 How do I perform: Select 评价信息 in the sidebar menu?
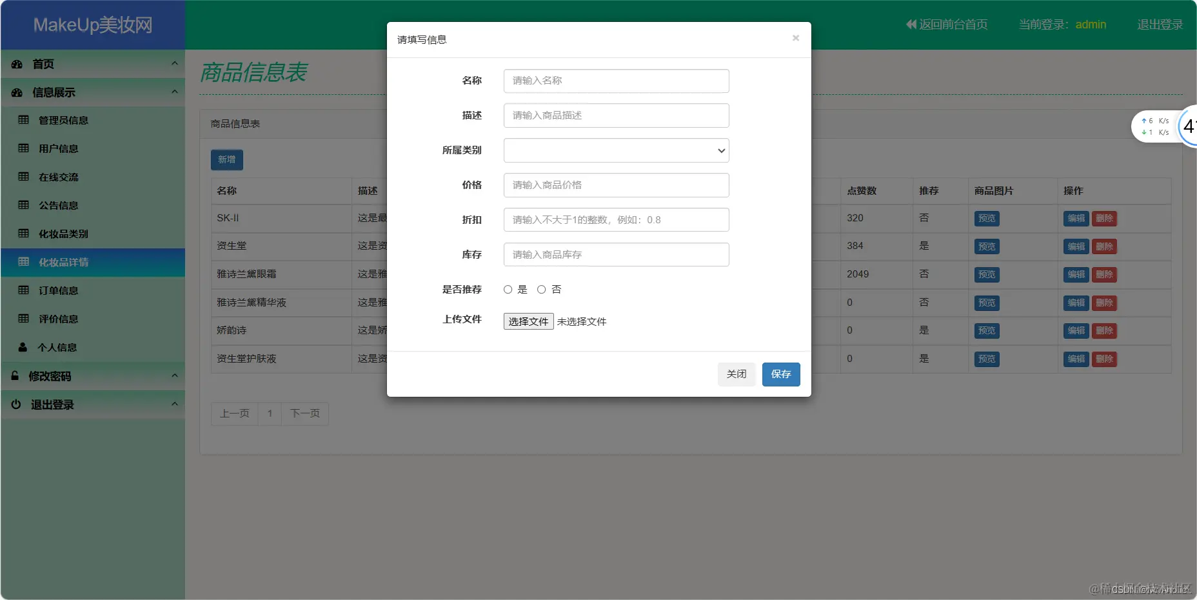click(58, 319)
